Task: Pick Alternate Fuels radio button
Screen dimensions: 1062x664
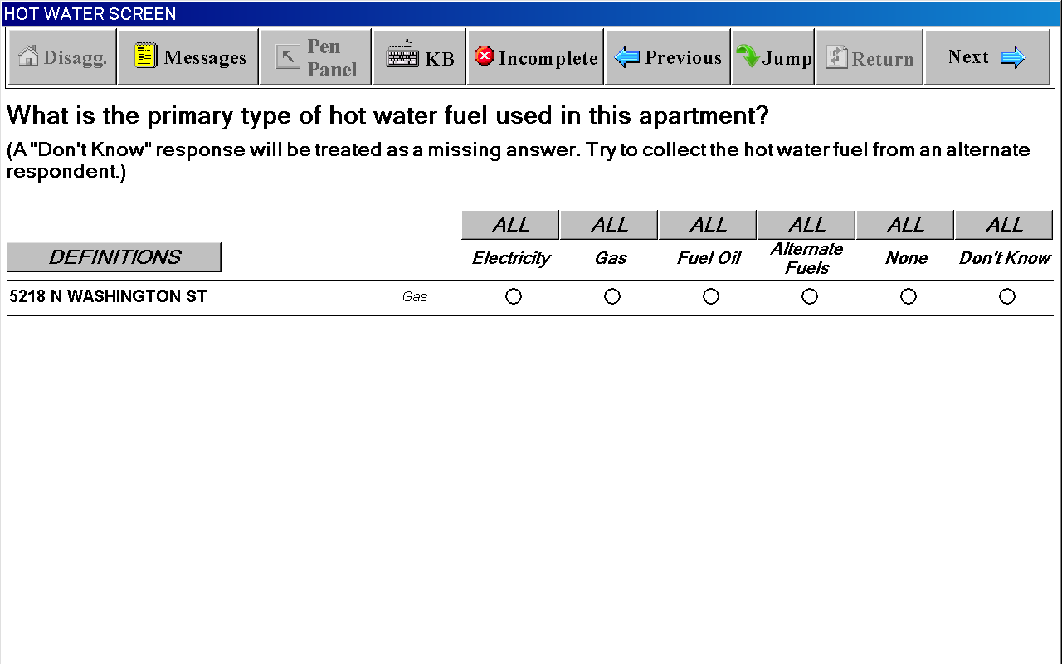Action: tap(810, 296)
